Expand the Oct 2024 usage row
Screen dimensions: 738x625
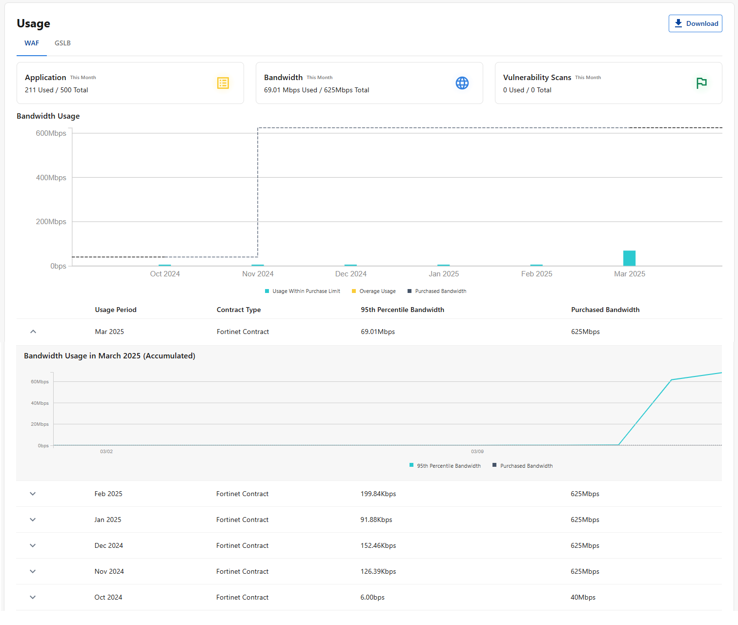click(33, 597)
